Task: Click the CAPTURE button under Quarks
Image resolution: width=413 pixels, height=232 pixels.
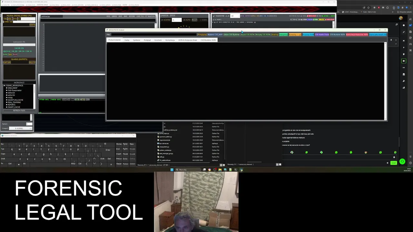Action: coord(7,62)
